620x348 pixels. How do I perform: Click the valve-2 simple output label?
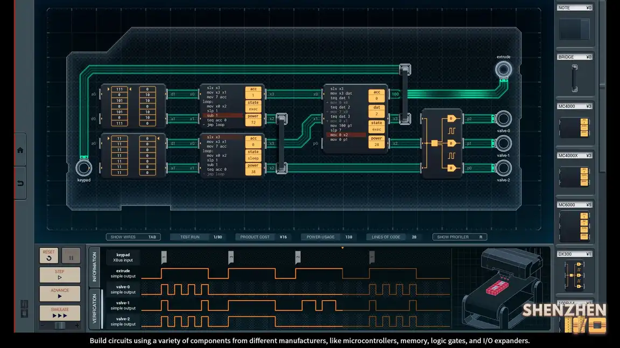(123, 322)
